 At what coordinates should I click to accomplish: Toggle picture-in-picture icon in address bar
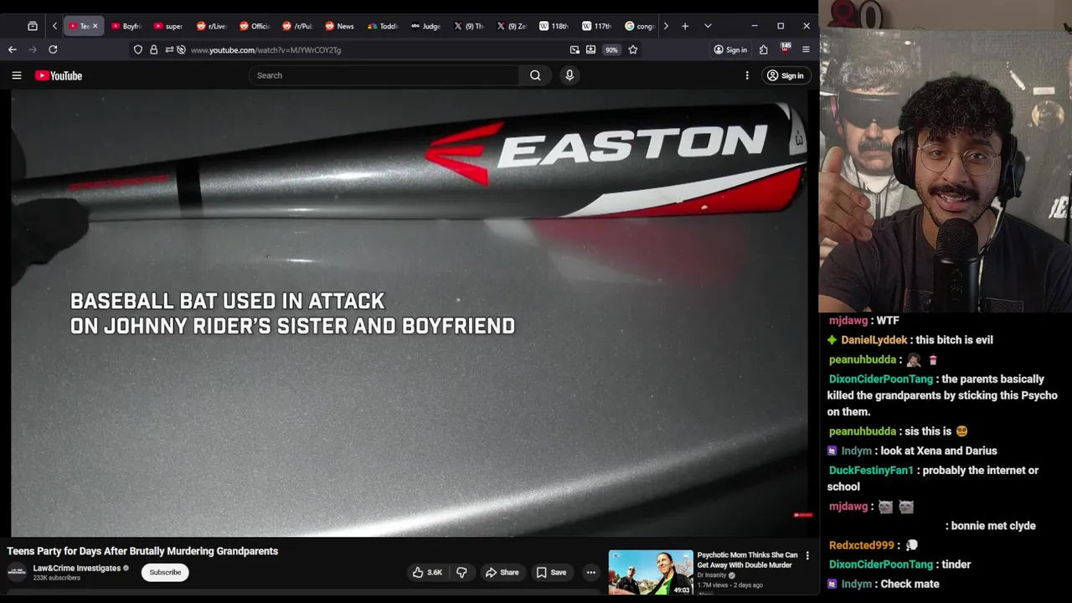click(575, 49)
